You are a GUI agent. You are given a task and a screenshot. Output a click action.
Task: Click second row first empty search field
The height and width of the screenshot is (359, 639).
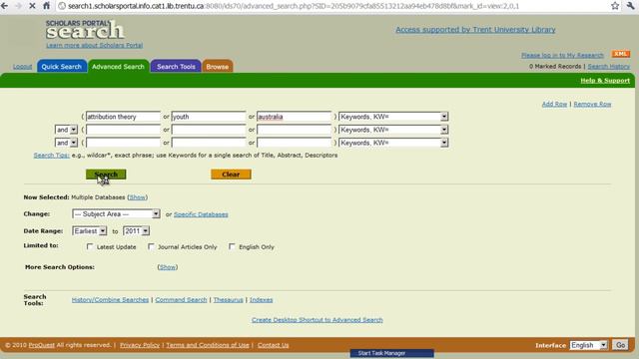pos(123,130)
